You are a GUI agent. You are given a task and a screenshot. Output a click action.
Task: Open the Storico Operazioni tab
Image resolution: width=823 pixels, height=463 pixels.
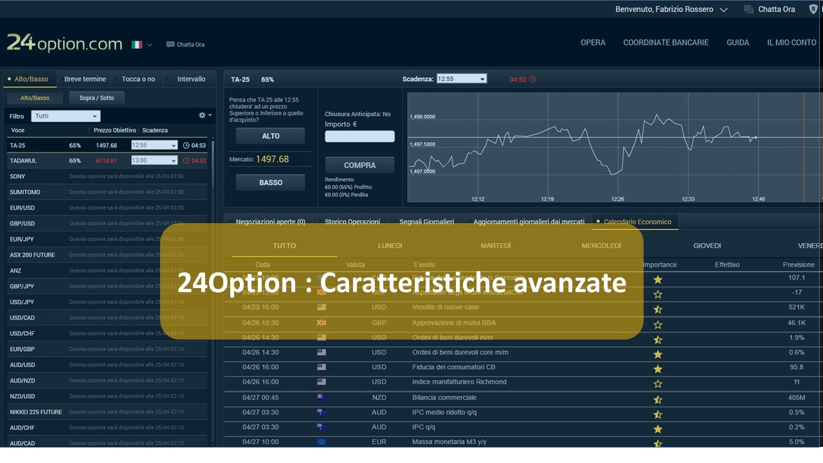(352, 222)
